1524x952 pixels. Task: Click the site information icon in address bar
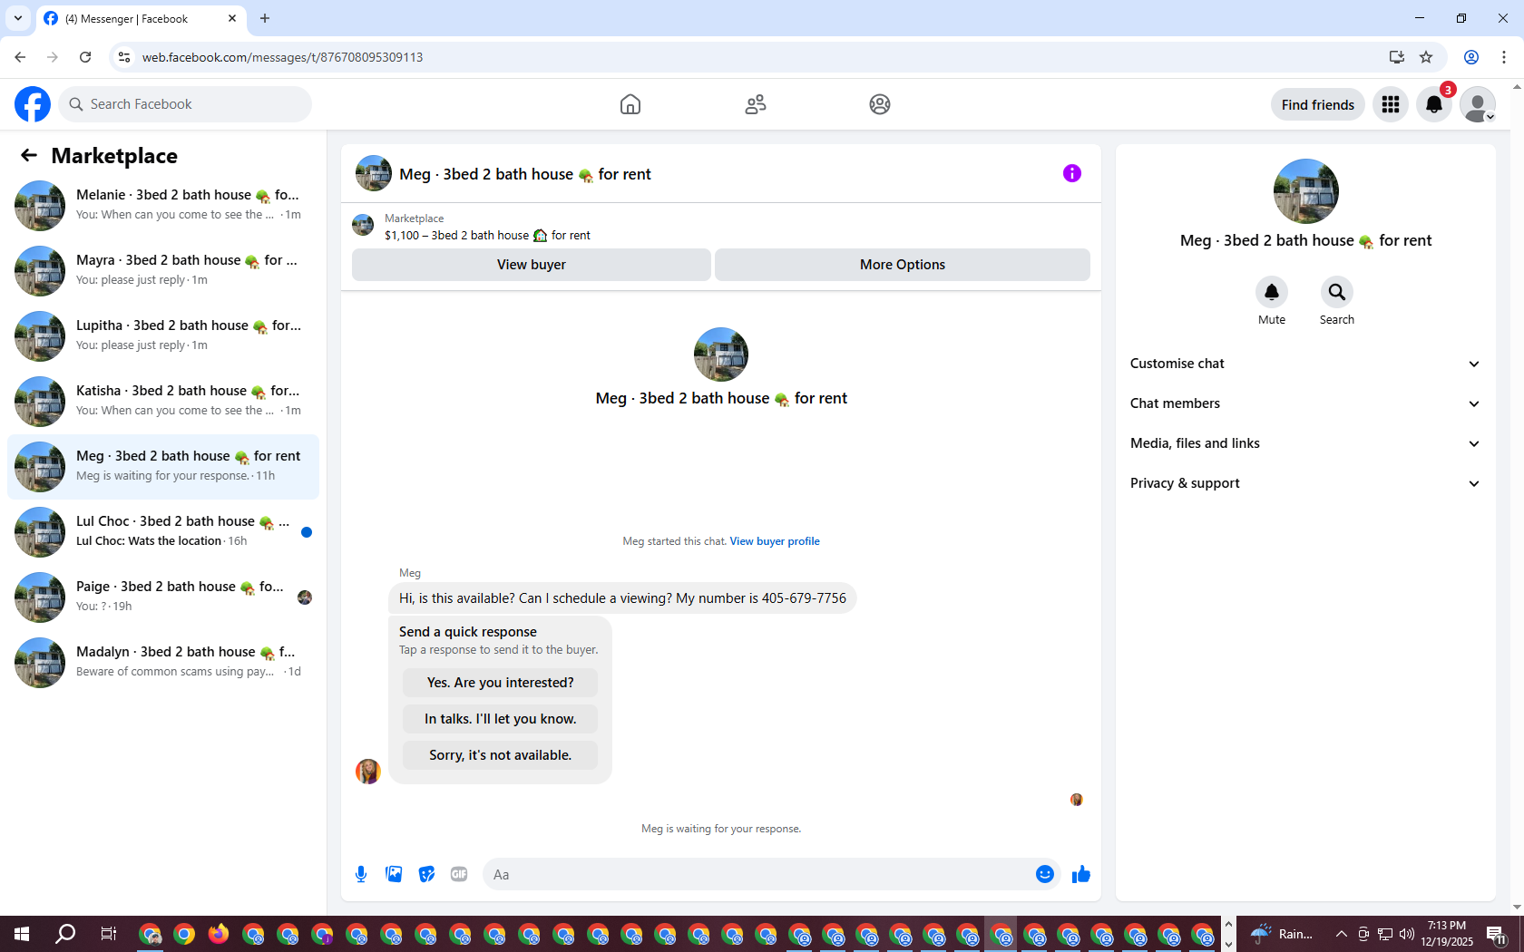[x=124, y=57]
